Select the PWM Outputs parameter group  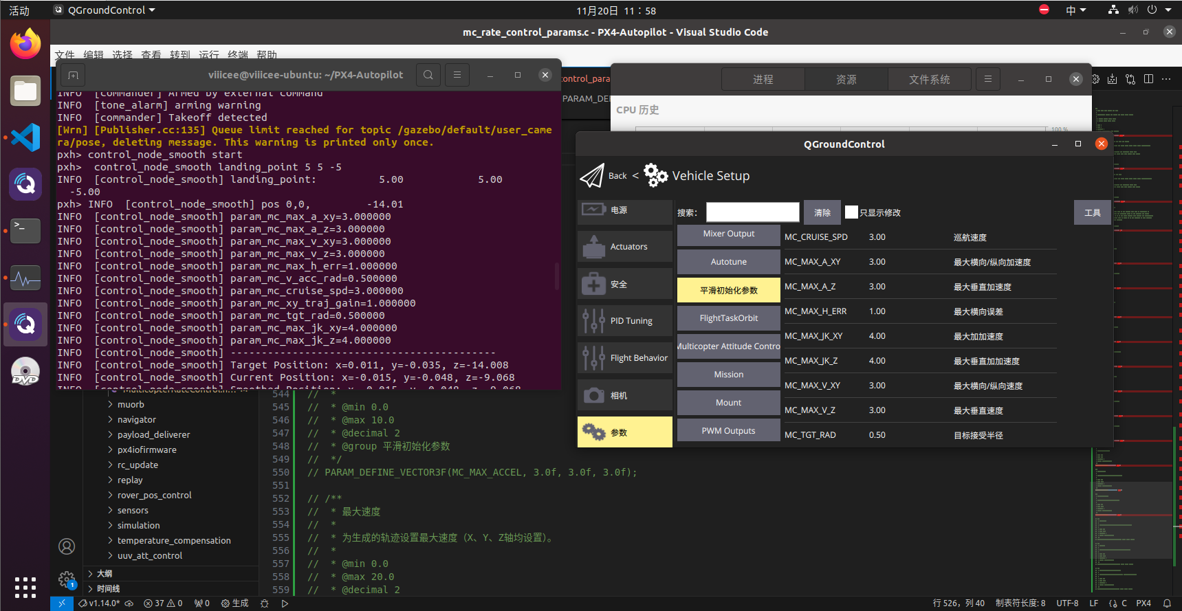729,431
